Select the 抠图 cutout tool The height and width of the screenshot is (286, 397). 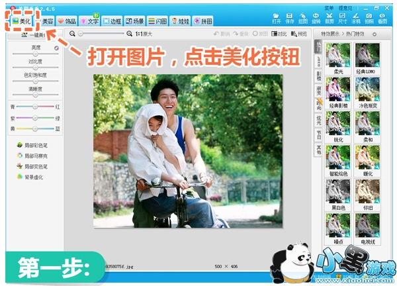click(303, 19)
